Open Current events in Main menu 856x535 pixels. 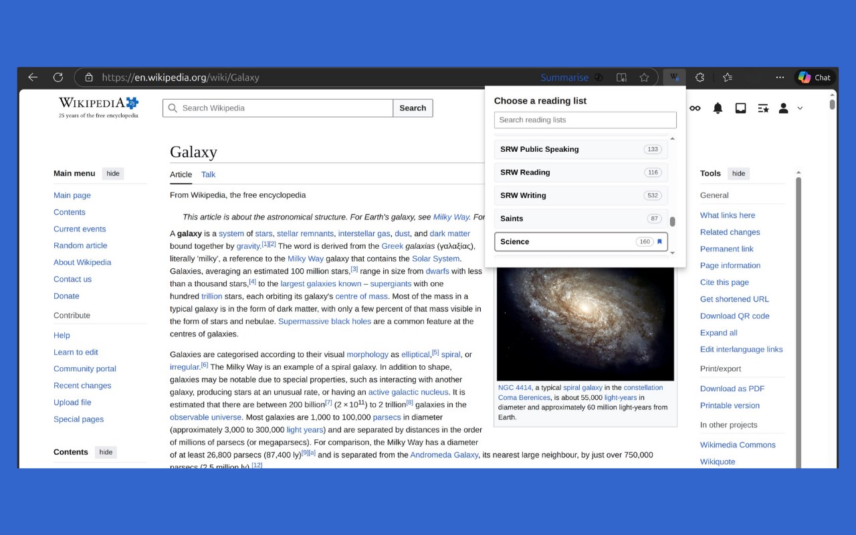pyautogui.click(x=80, y=229)
